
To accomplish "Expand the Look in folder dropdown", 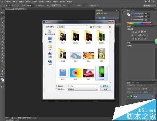I will coord(87,27).
